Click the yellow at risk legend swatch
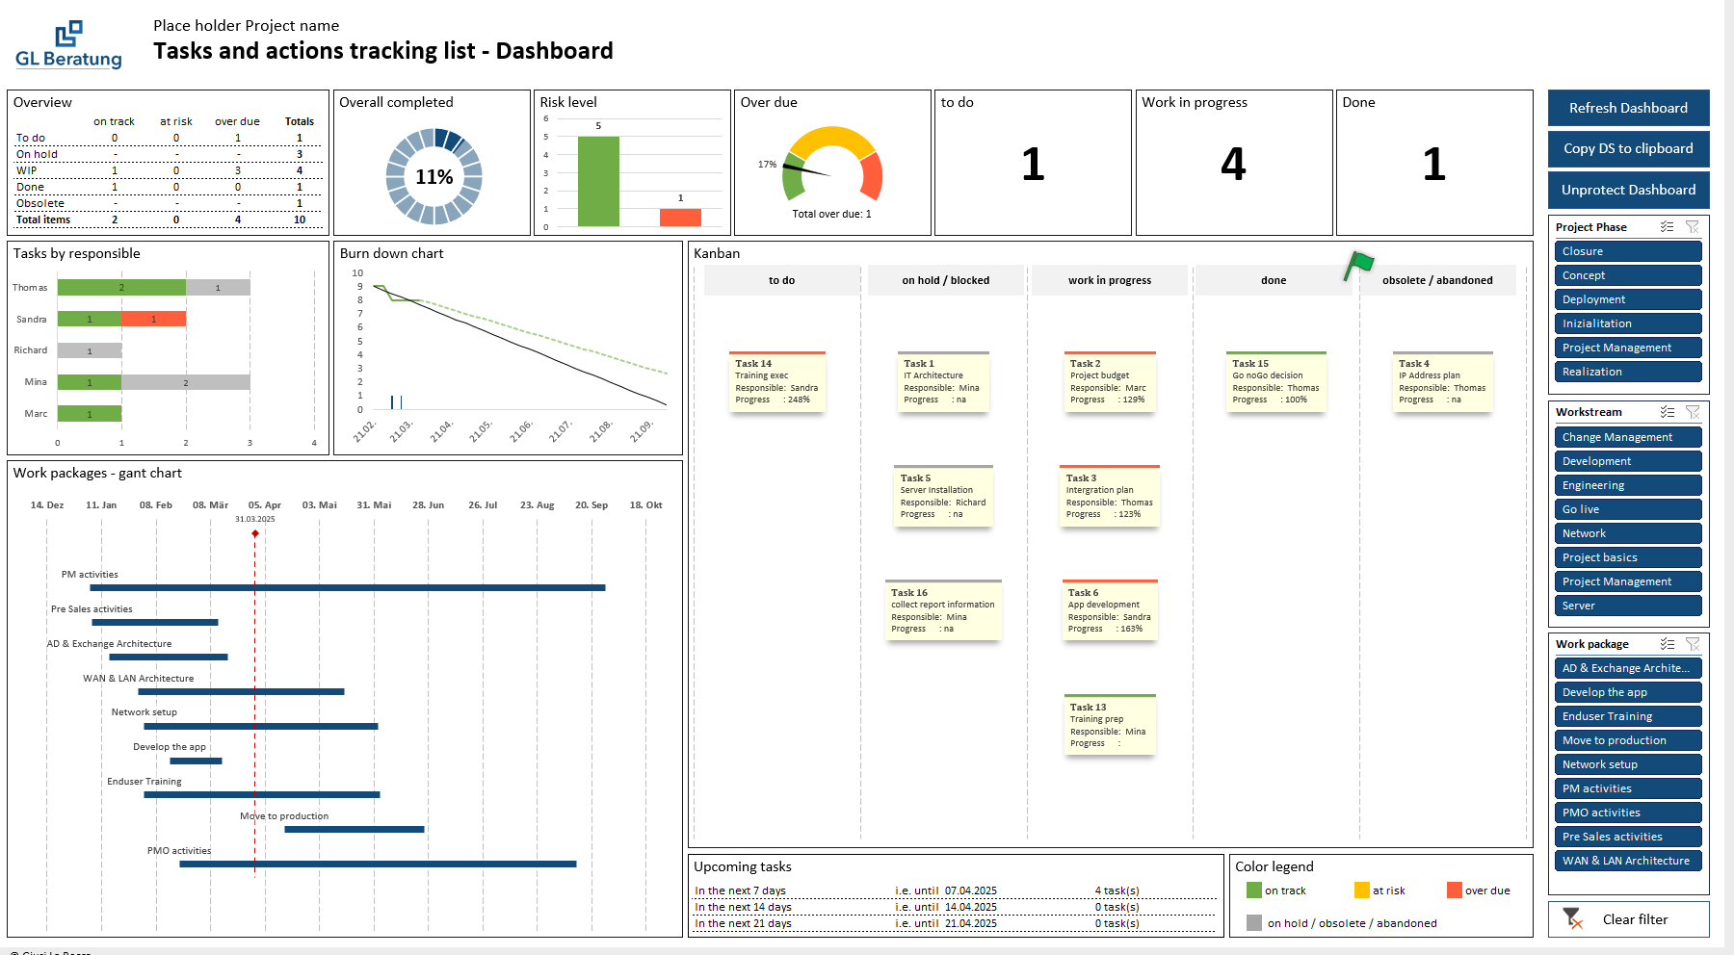1734x955 pixels. click(1361, 890)
